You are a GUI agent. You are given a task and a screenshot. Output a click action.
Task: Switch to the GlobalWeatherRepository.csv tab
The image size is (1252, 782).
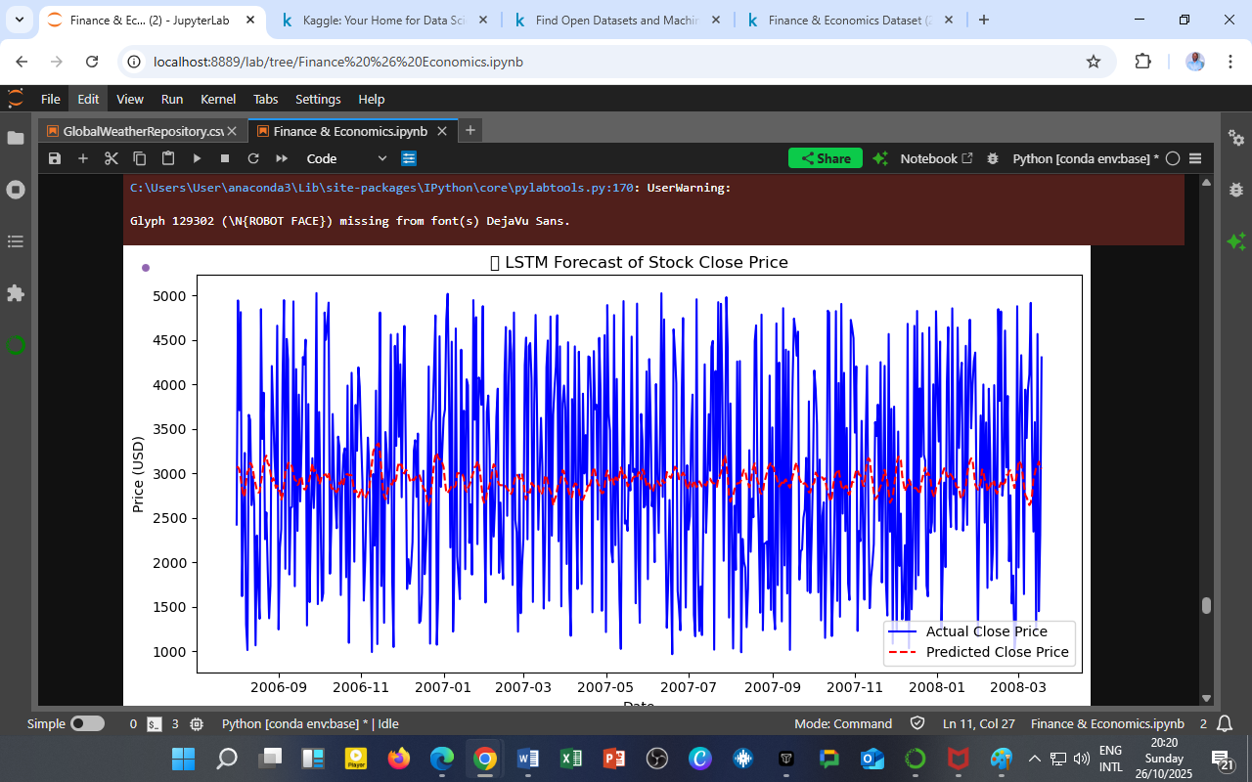point(143,131)
